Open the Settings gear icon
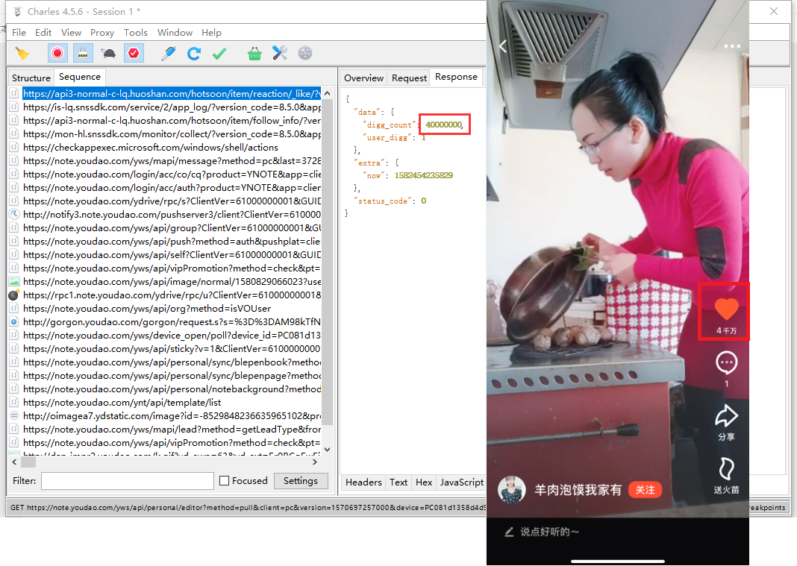Screen dimensions: 797x566 click(x=305, y=54)
